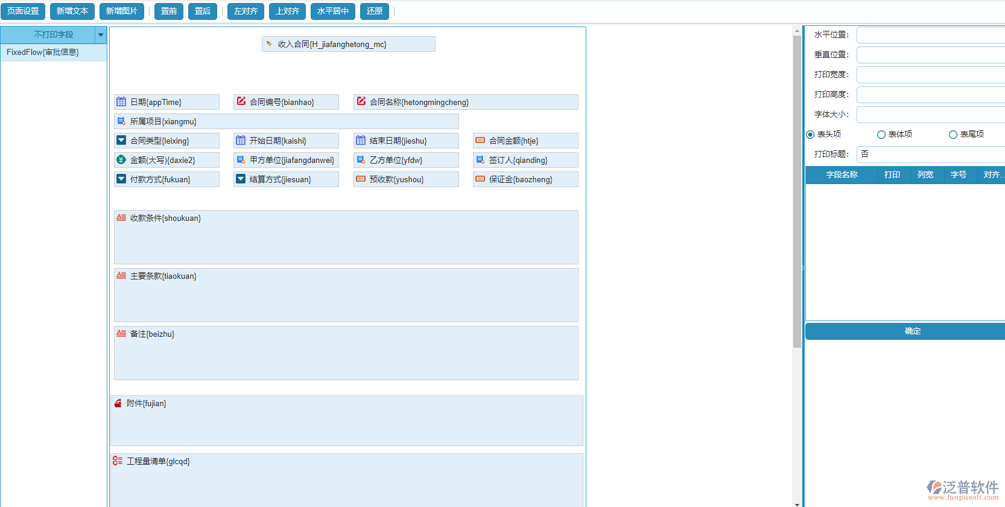Click the list icon of 工程量清单{glcqd}
Screen dimensions: 1005x507
[x=118, y=461]
